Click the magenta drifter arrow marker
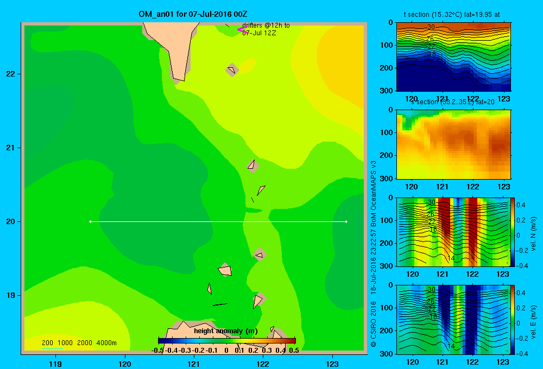The image size is (543, 369). [x=242, y=29]
